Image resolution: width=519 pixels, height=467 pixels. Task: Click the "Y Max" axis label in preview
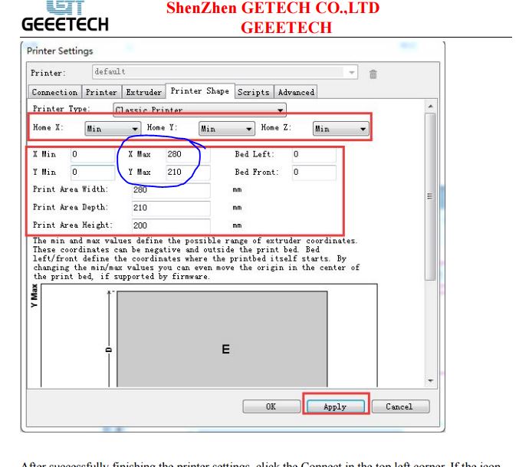click(34, 296)
